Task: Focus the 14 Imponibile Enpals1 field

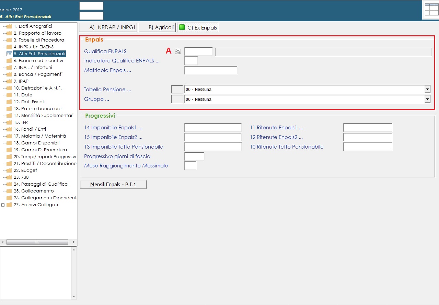Action: pyautogui.click(x=213, y=128)
